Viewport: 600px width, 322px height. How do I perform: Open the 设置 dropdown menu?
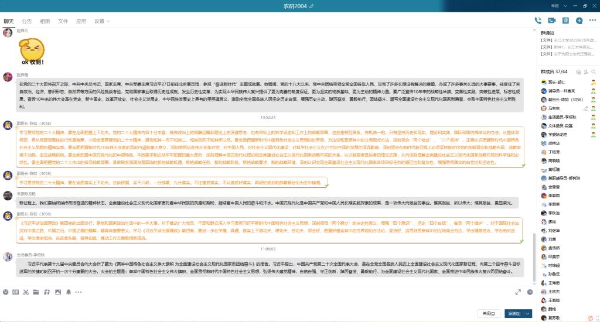pos(103,21)
